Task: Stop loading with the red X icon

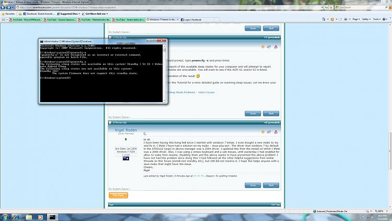Action: point(331,7)
